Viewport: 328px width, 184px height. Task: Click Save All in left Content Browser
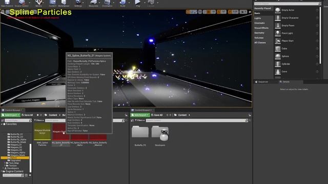tap(27, 115)
